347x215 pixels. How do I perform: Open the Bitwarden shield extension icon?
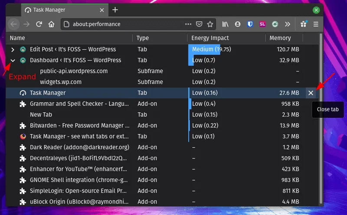[250, 24]
